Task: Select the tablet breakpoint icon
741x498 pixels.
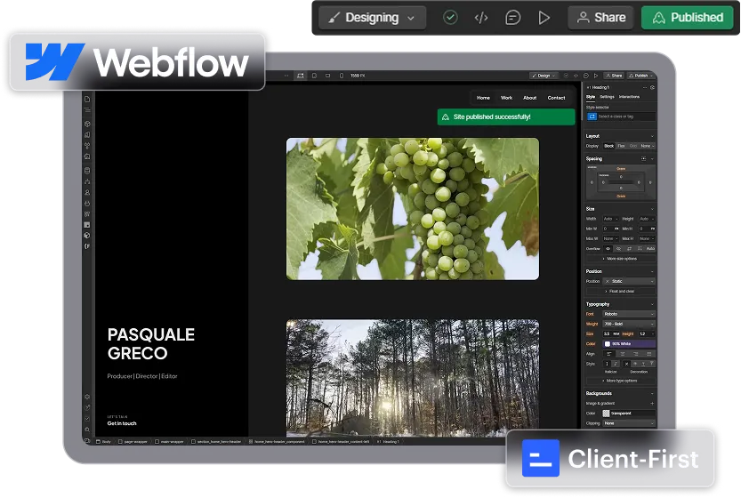Action: coord(314,76)
